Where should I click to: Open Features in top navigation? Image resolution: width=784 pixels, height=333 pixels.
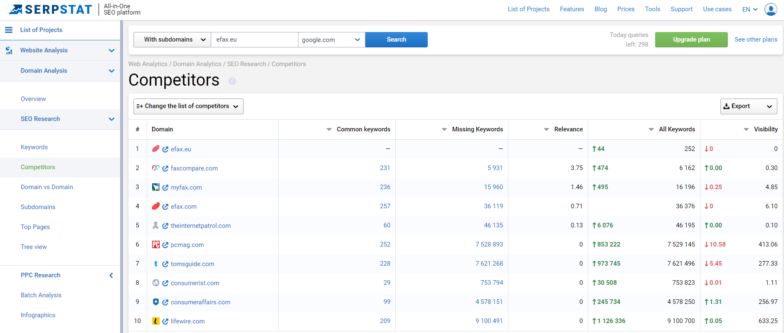[572, 9]
